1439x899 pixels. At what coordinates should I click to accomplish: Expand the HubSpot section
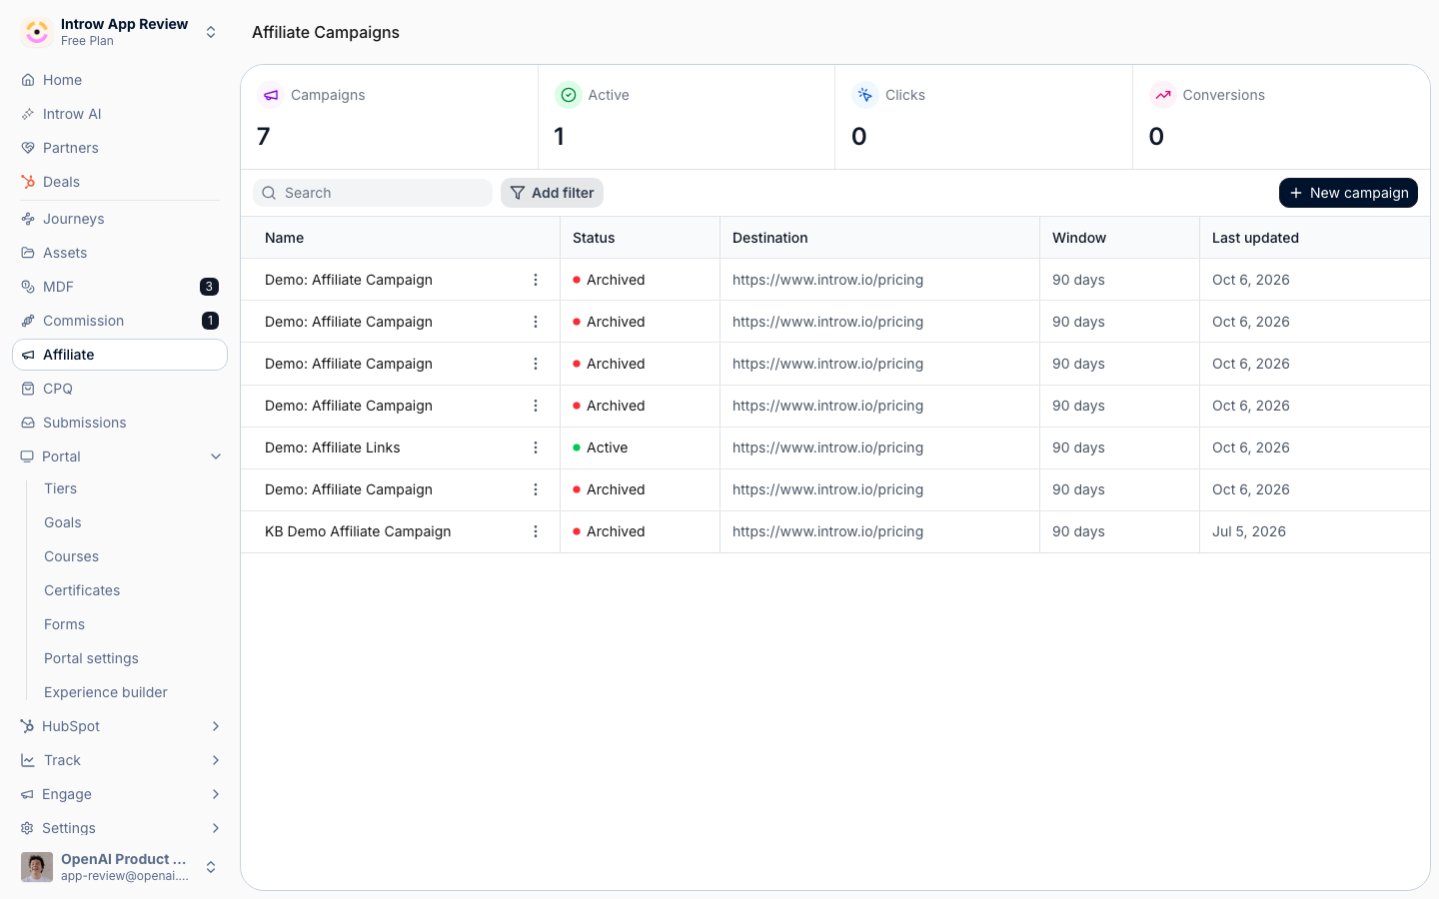tap(216, 726)
